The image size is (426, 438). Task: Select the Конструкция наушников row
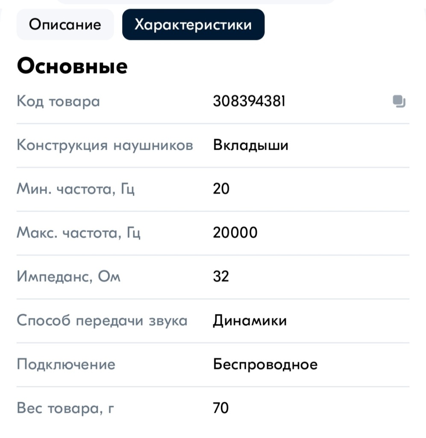(x=105, y=145)
